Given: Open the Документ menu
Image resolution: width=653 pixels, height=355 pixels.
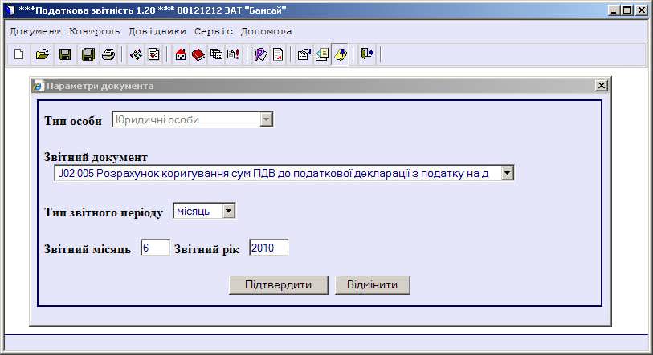Looking at the screenshot, I should [x=35, y=31].
